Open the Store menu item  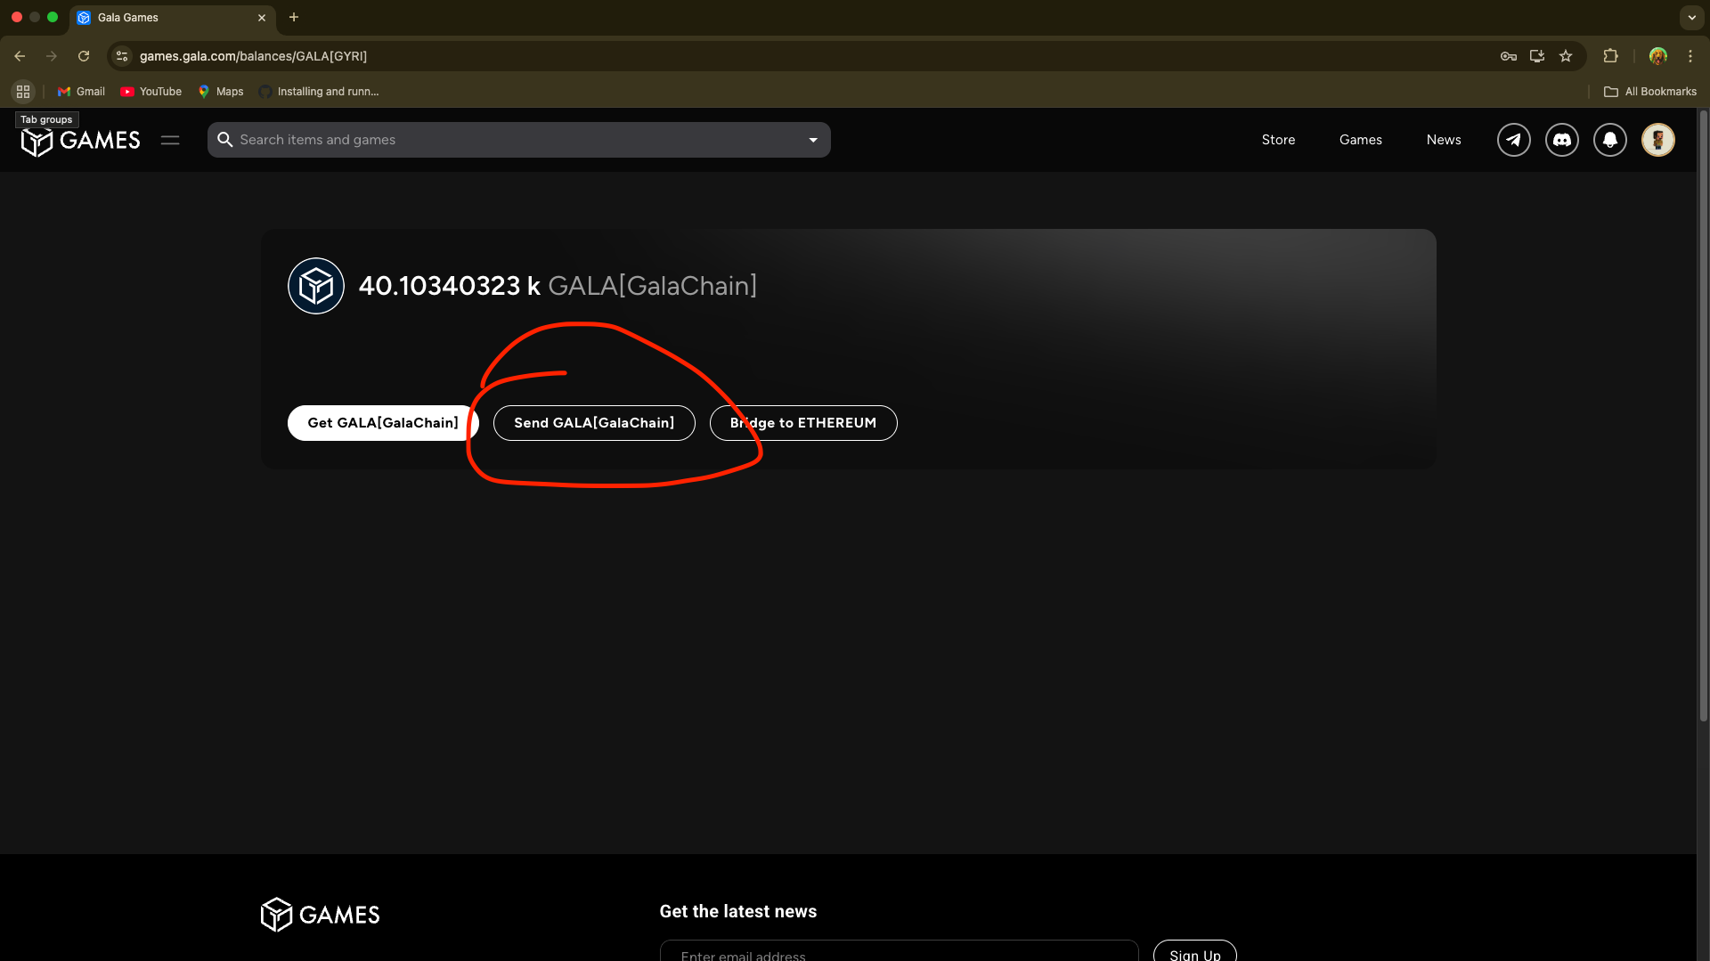tap(1278, 140)
